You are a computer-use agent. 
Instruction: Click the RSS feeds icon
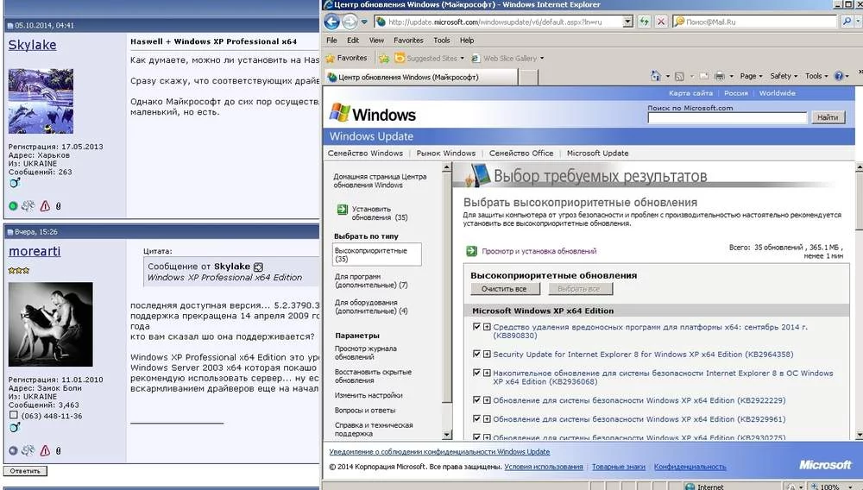point(679,77)
